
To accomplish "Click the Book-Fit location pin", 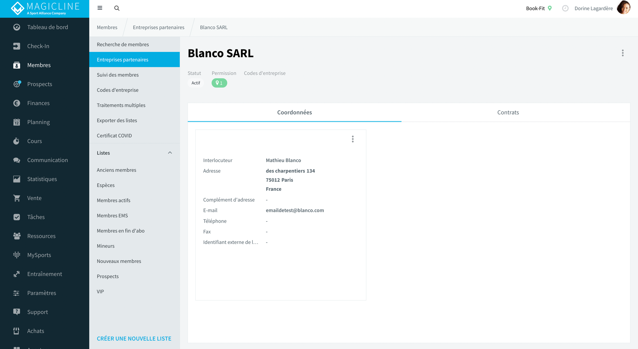I will (550, 8).
